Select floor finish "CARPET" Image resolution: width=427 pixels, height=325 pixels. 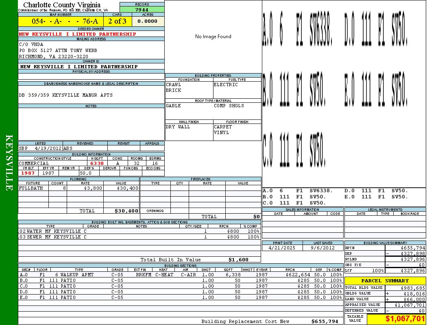(x=223, y=127)
